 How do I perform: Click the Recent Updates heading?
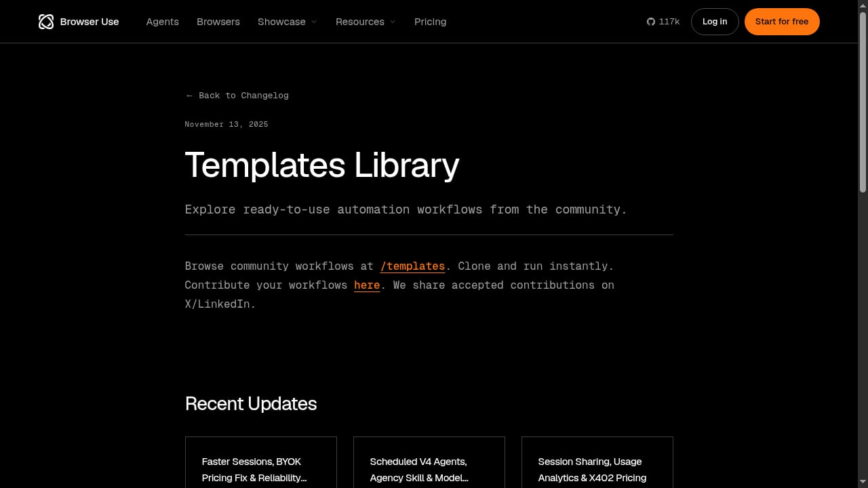(x=251, y=404)
